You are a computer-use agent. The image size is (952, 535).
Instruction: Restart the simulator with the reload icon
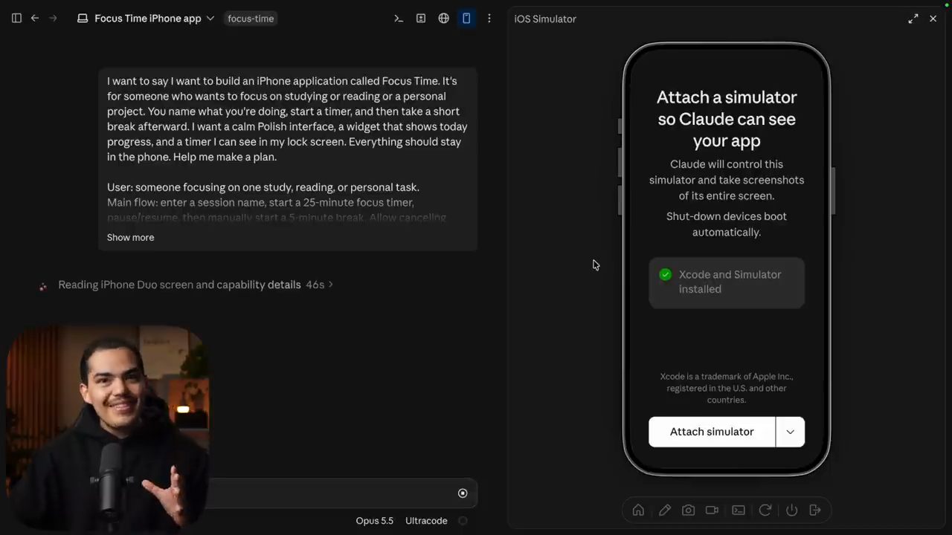tap(765, 510)
